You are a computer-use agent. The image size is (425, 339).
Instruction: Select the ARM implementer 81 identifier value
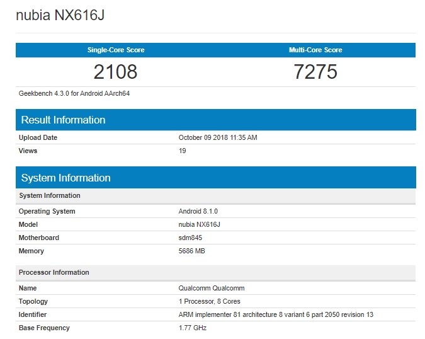point(276,314)
